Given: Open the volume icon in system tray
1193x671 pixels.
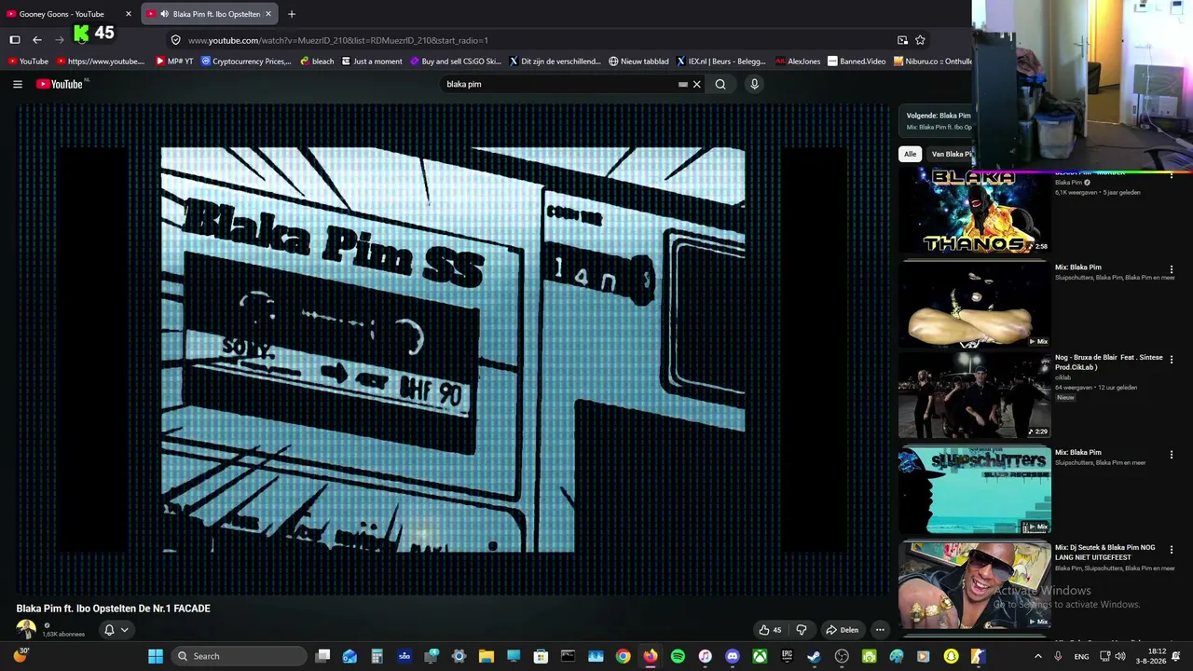Looking at the screenshot, I should click(x=1119, y=656).
